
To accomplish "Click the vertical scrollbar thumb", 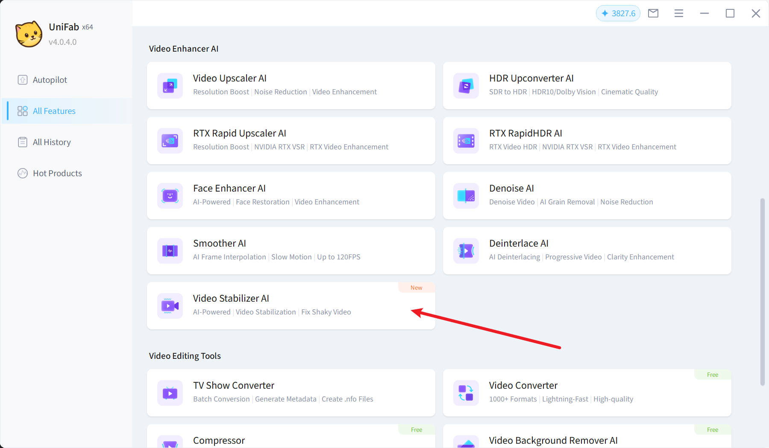I will pos(762,292).
